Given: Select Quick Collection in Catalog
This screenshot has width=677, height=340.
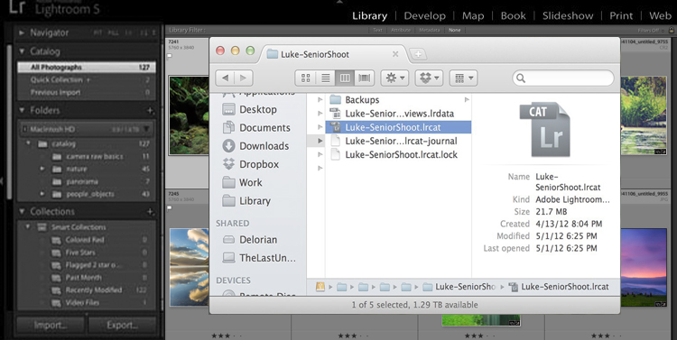Looking at the screenshot, I should 87,80.
